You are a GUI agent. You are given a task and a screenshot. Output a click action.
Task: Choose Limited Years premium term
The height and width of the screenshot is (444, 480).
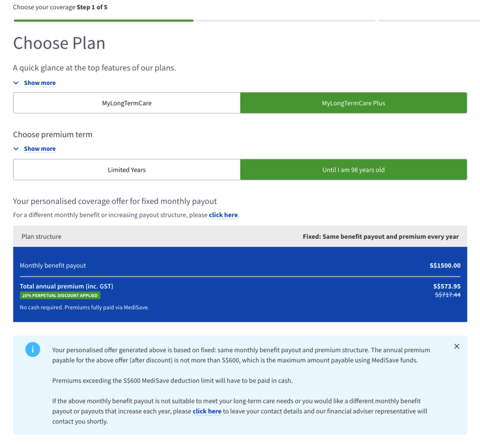coord(127,170)
